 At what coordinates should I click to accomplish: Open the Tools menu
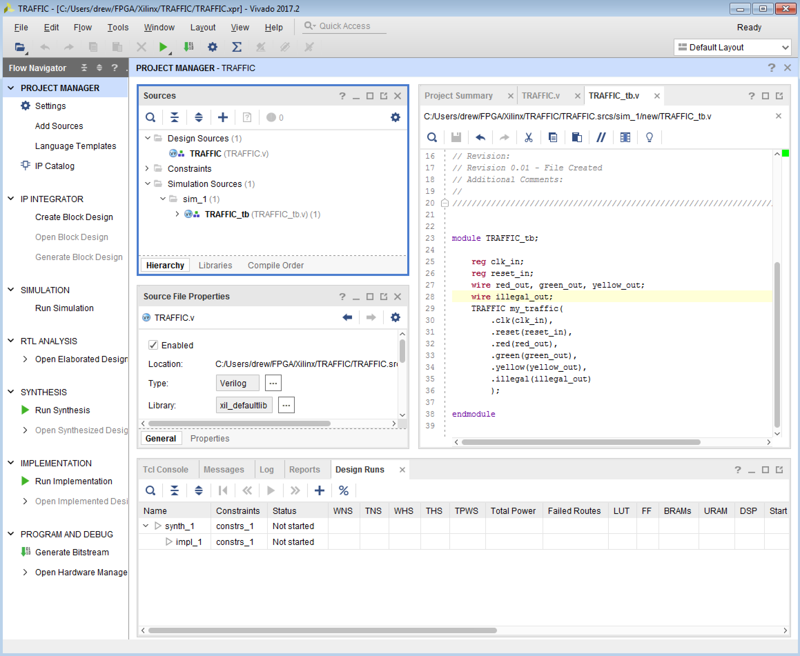(118, 27)
